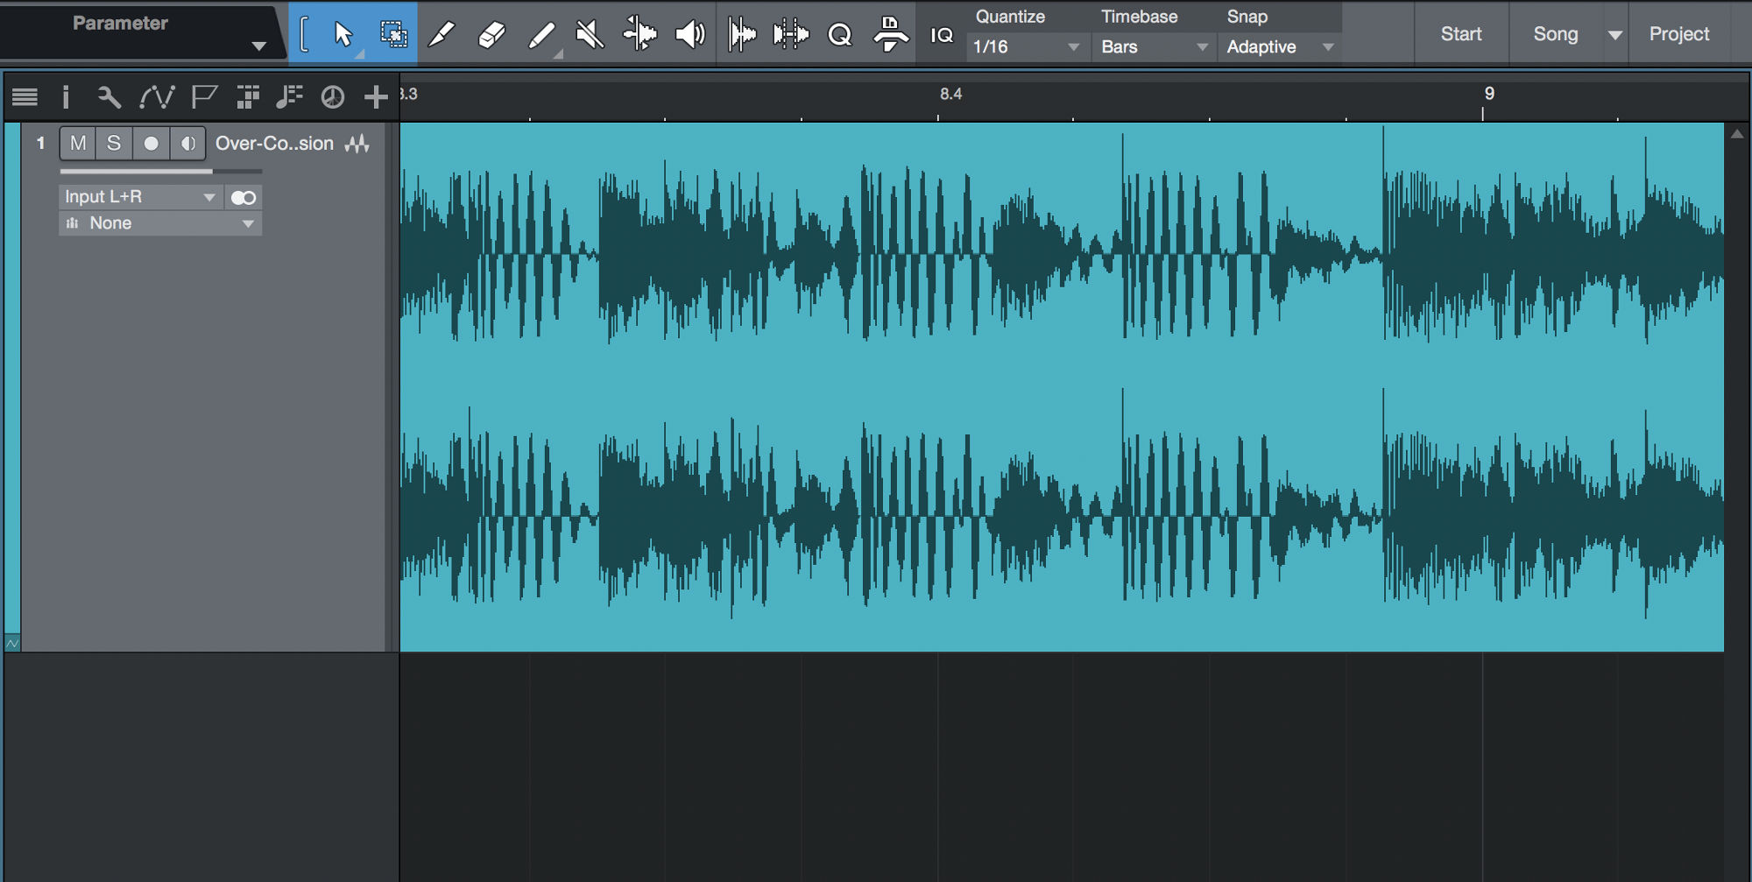Click the automation curve icon above the tracks
The image size is (1752, 882).
click(159, 97)
